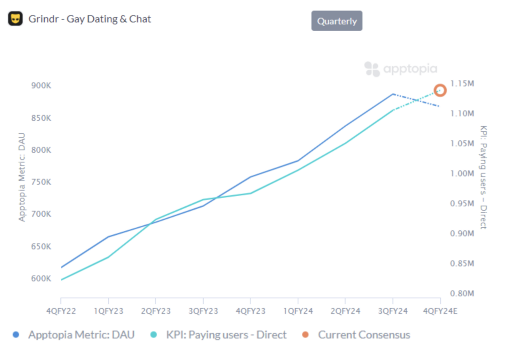Click the right "KPI: Paying users – Direct" axis title
This screenshot has width=516, height=352.
[483, 177]
